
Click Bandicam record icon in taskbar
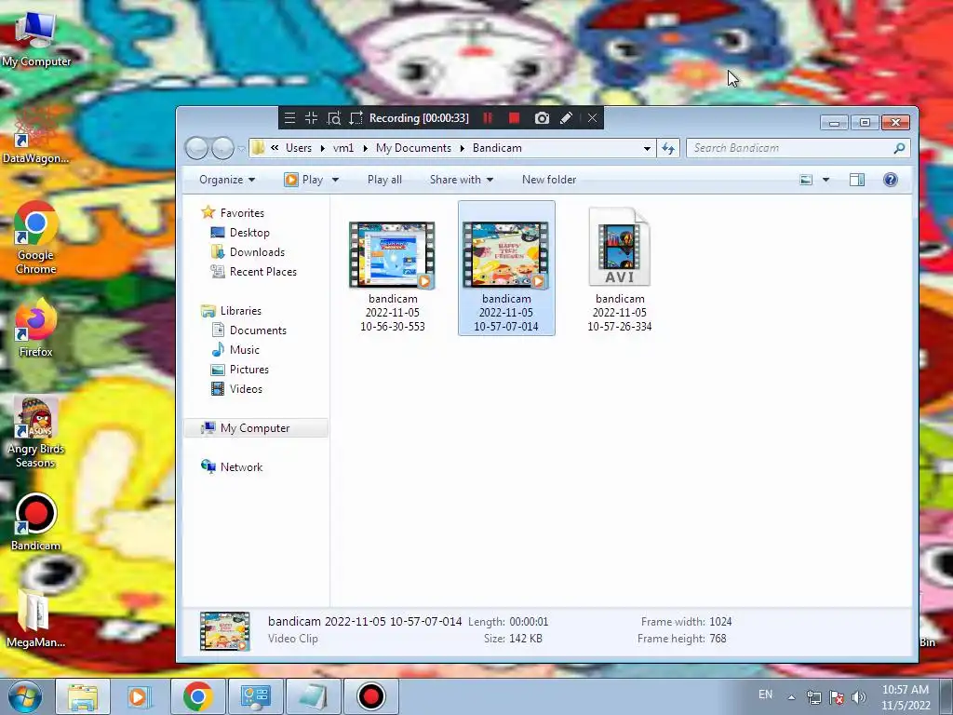(x=370, y=696)
